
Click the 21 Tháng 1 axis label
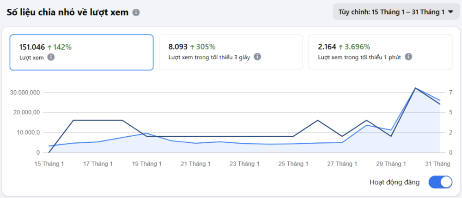196,163
